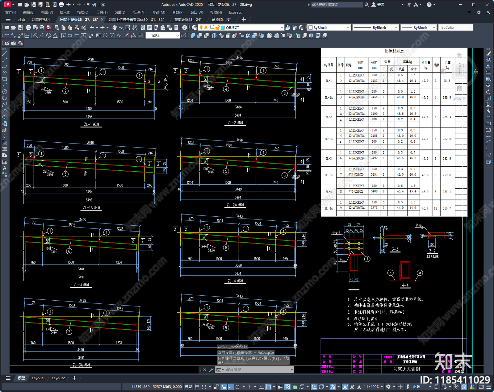Click the Diameter Dimension tool
This screenshot has width=494, height=392.
click(48, 35)
